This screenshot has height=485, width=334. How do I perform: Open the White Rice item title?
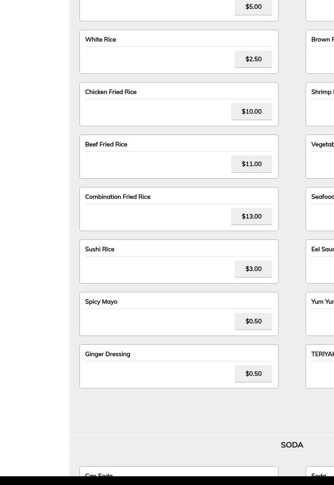tap(100, 39)
